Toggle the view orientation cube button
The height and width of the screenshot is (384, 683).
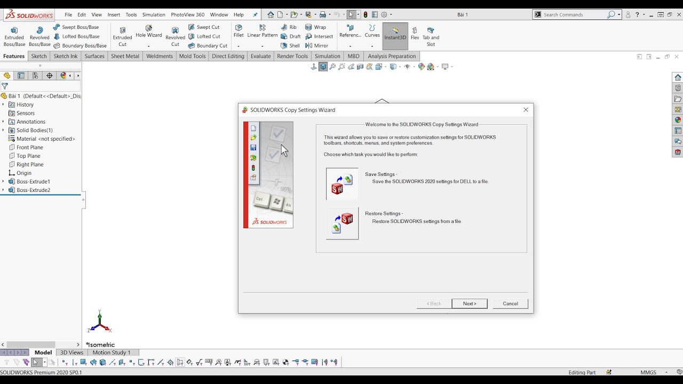pyautogui.click(x=323, y=67)
